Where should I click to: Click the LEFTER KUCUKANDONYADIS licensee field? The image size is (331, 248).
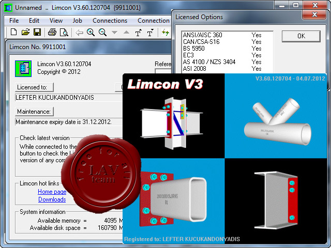pyautogui.click(x=69, y=98)
